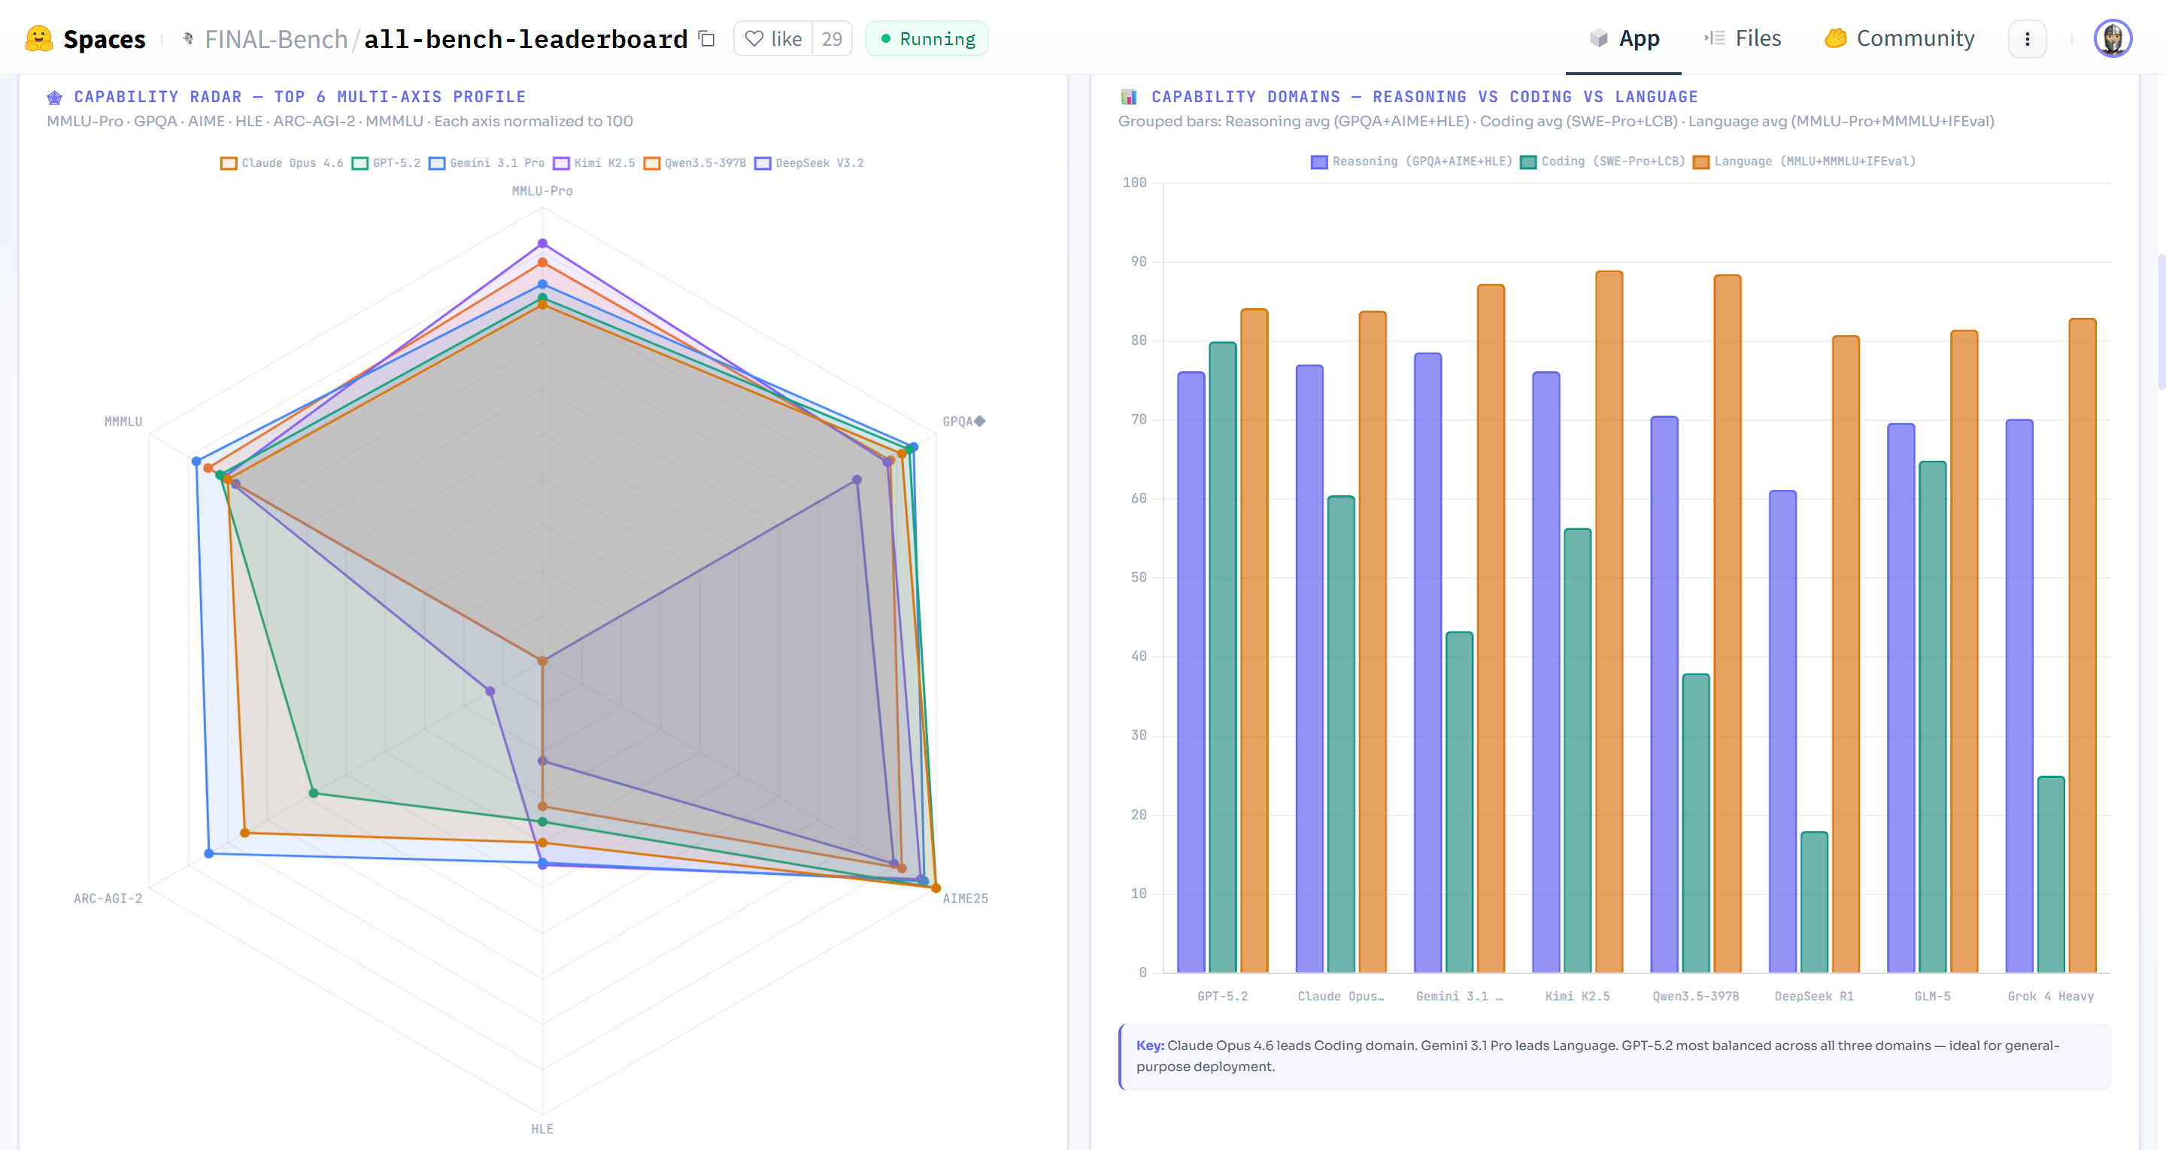Hide Kimi K2.5 radar dataset
Image resolution: width=2166 pixels, height=1150 pixels.
(x=593, y=163)
